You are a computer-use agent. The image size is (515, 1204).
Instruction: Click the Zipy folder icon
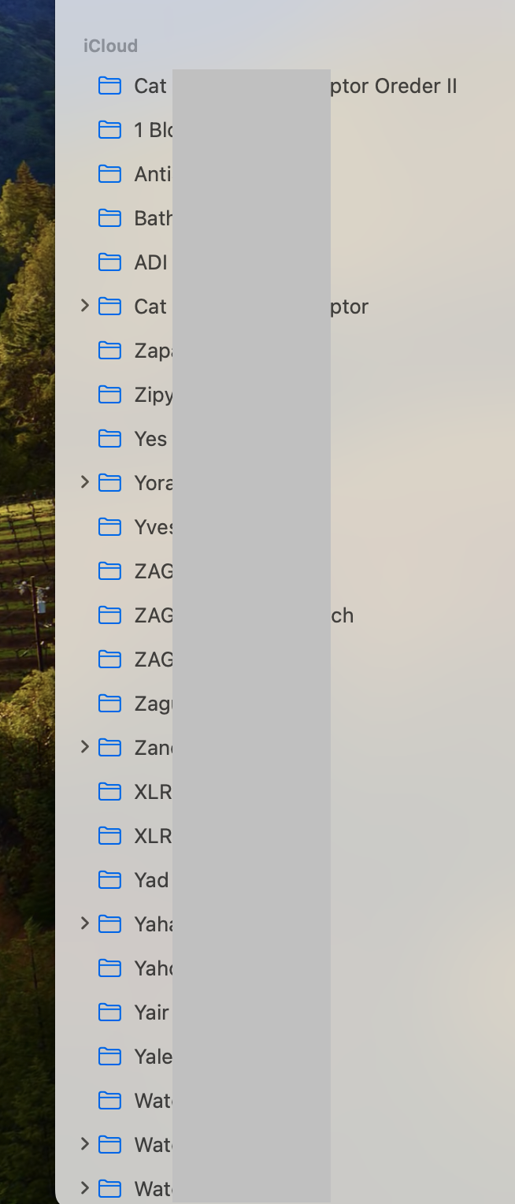(109, 395)
